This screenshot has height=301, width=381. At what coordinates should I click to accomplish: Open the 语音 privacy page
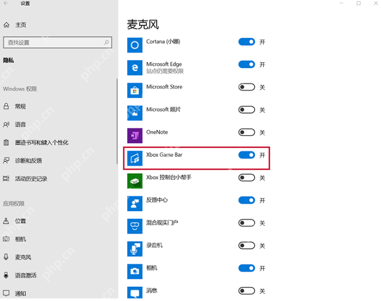point(20,125)
